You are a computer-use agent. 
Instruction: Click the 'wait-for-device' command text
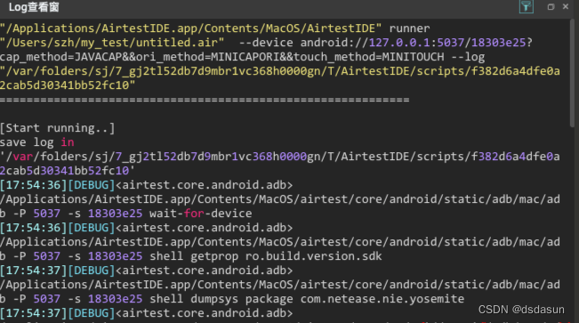tap(200, 214)
